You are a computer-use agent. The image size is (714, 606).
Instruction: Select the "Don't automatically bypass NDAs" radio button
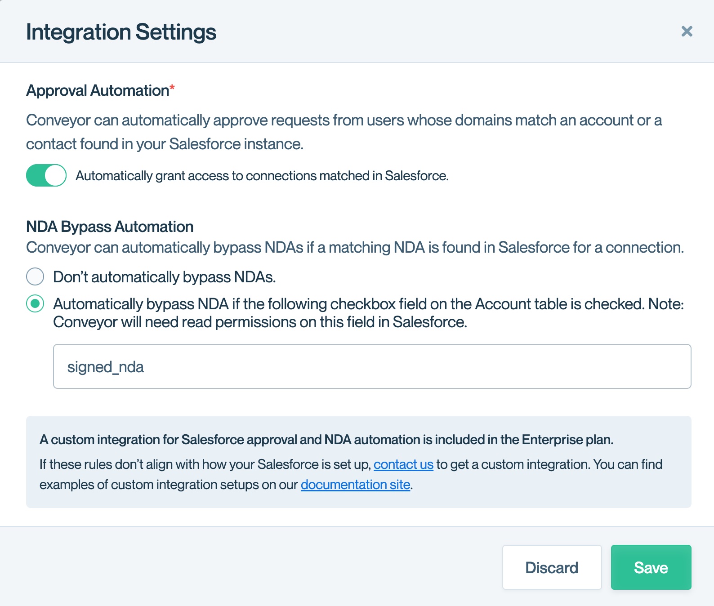35,276
